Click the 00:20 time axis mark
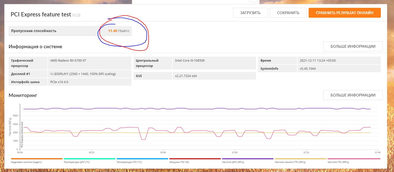Screen dimensions: 394x172 coord(91,153)
